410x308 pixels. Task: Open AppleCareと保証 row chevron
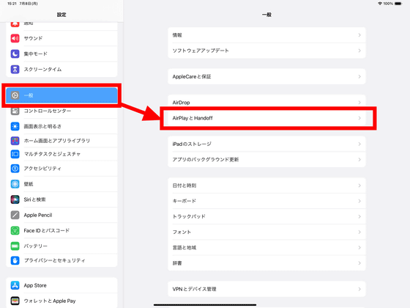(x=359, y=76)
